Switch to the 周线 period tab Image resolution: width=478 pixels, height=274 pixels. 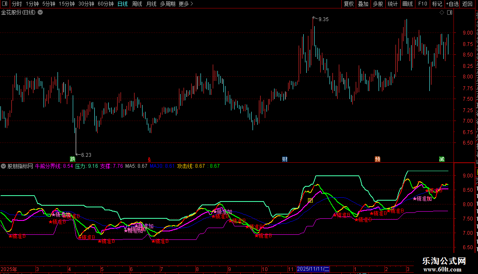click(137, 4)
